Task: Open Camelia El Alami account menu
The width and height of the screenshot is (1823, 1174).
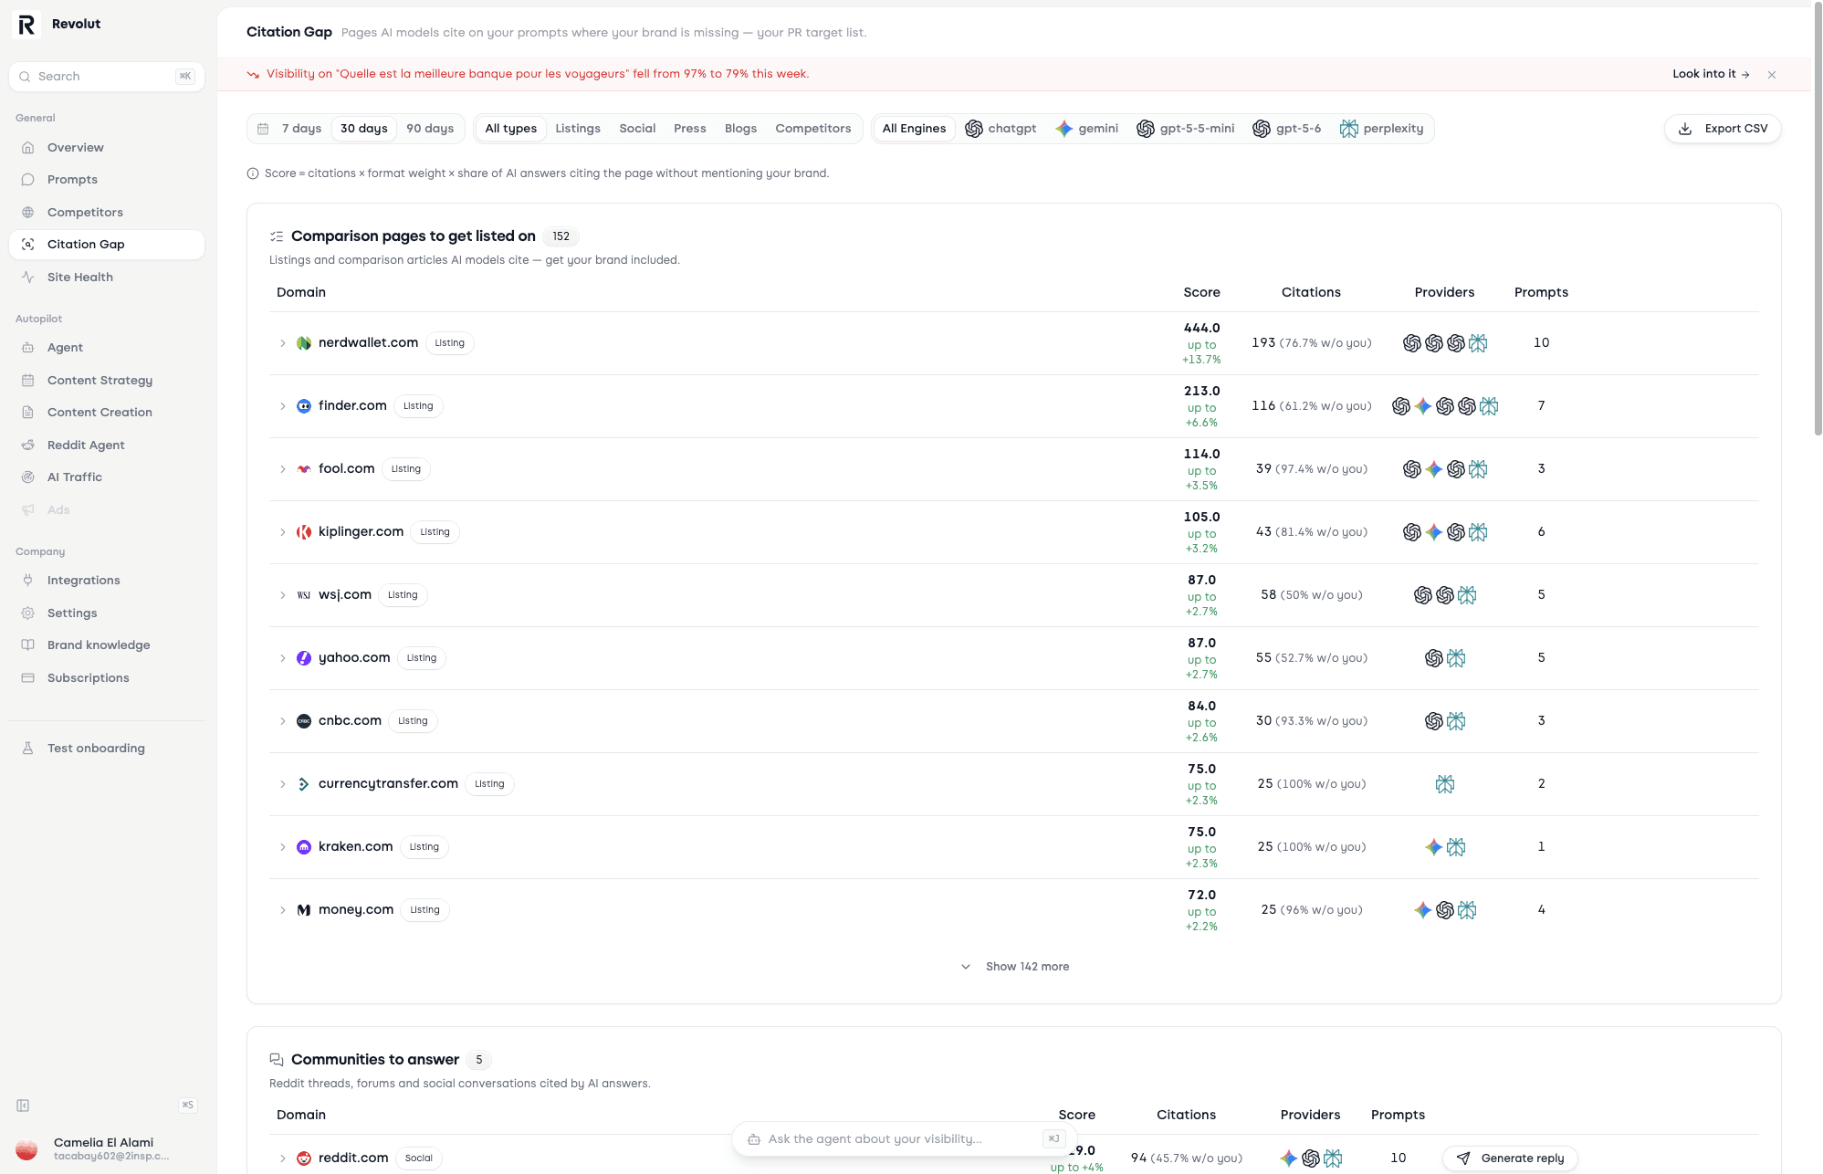Action: 107,1149
